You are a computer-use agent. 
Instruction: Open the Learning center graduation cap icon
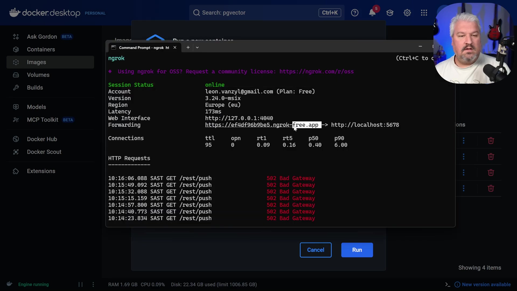tap(390, 13)
